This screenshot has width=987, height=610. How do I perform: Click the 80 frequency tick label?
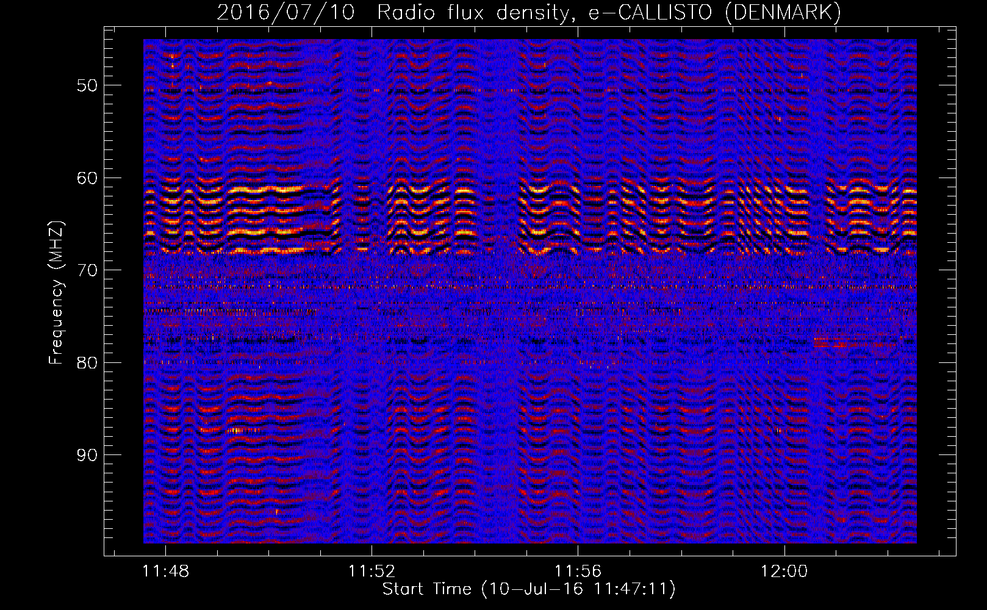click(87, 363)
